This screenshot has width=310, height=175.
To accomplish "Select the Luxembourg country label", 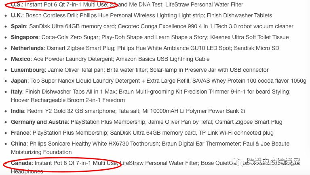I will click(28, 70).
